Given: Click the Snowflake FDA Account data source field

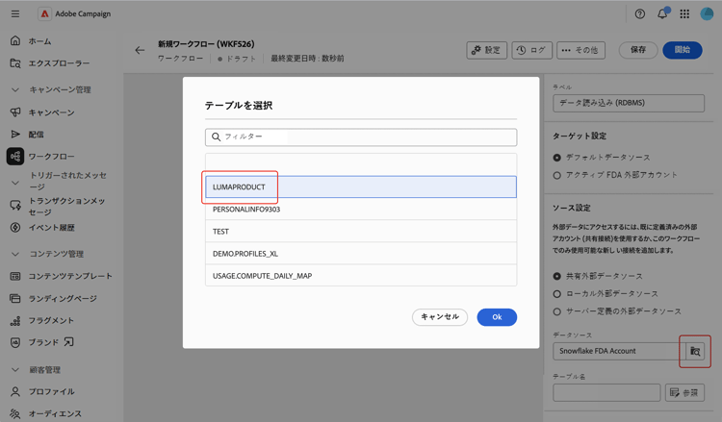Looking at the screenshot, I should click(619, 351).
